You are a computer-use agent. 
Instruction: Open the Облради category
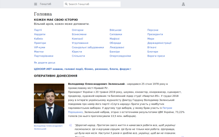pyautogui.click(x=115, y=43)
